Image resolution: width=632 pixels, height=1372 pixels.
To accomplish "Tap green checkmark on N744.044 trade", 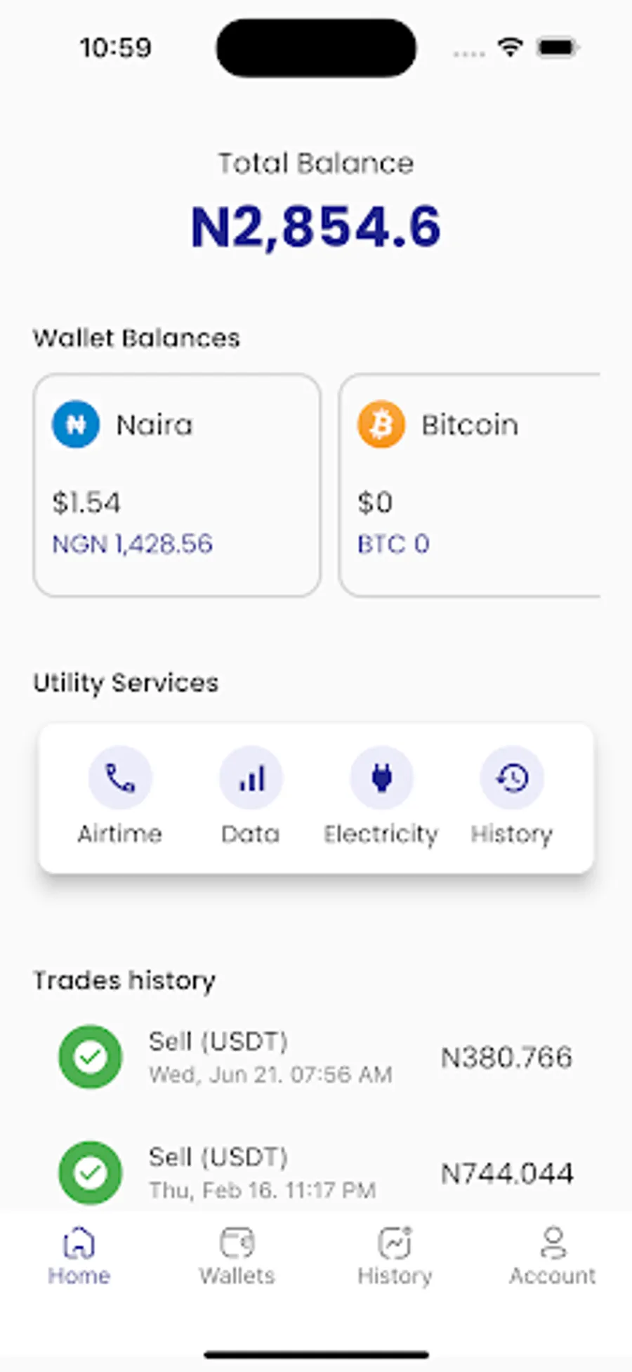I will [91, 1172].
